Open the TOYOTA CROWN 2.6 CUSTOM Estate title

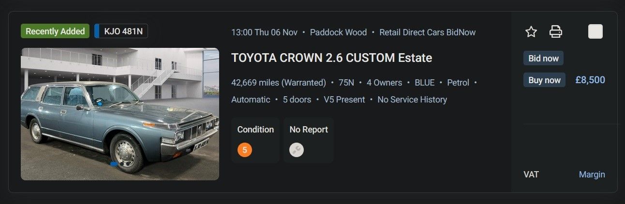click(331, 58)
